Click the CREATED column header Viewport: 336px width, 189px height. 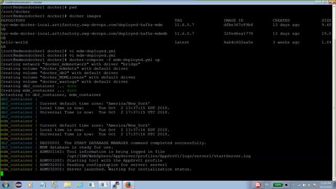pyautogui.click(x=281, y=20)
